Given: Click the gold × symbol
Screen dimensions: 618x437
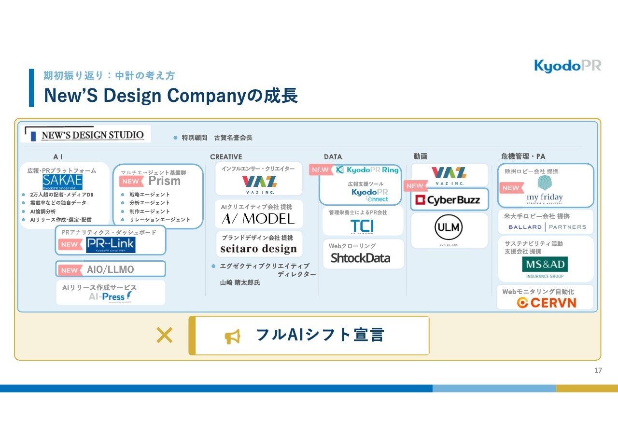Looking at the screenshot, I should pos(165,335).
